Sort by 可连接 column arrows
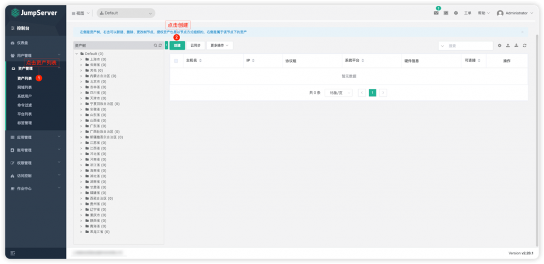544x264 pixels. [x=479, y=61]
